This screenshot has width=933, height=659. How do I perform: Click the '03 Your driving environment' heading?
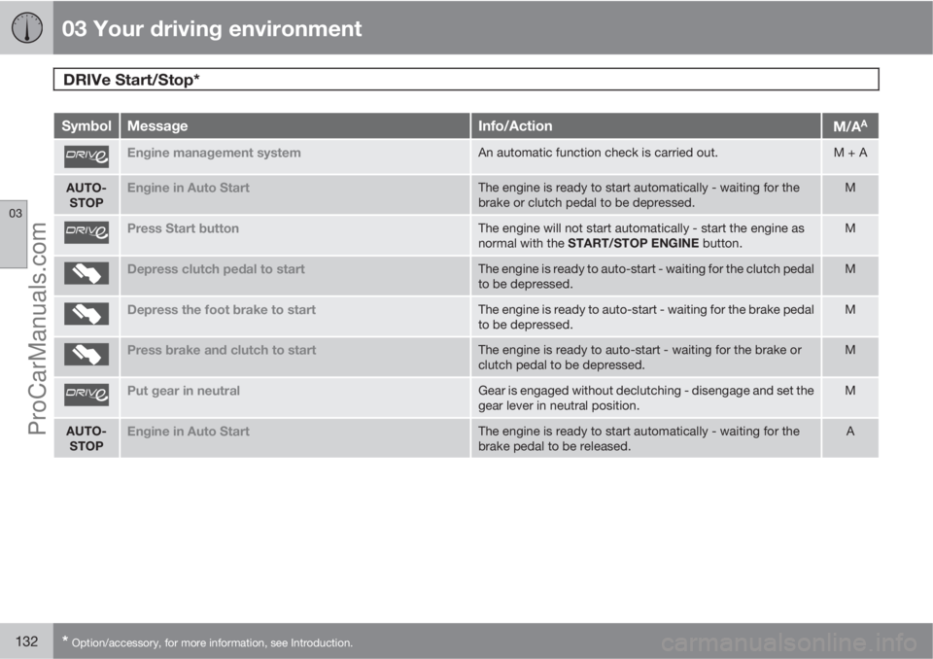[211, 28]
